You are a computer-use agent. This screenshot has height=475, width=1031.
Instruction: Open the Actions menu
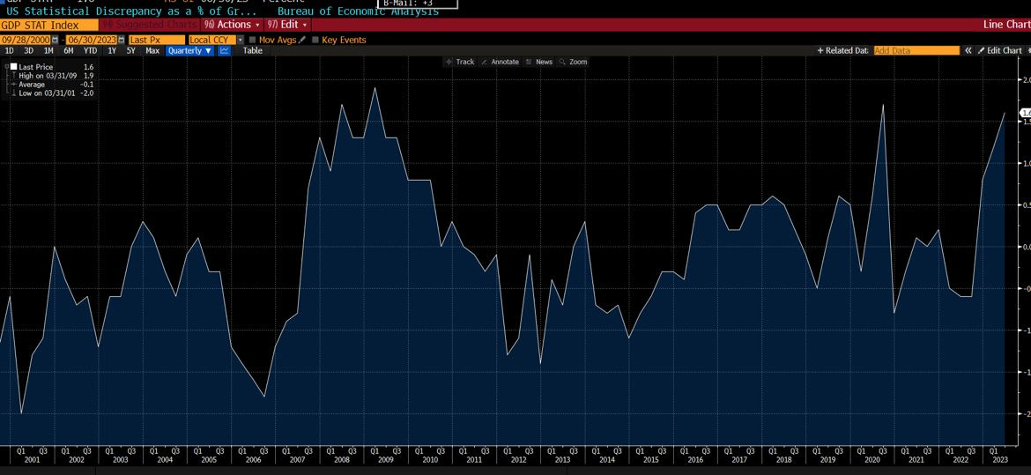tap(234, 25)
